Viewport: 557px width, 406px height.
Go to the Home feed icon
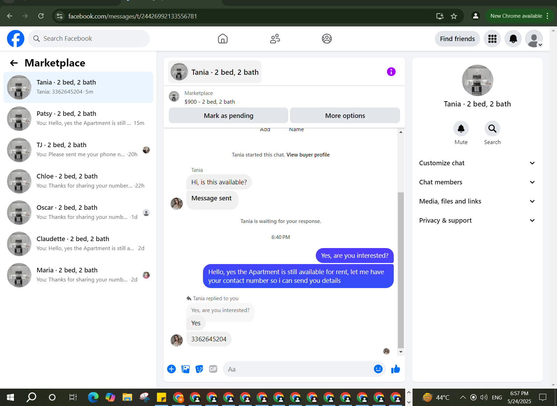click(223, 39)
